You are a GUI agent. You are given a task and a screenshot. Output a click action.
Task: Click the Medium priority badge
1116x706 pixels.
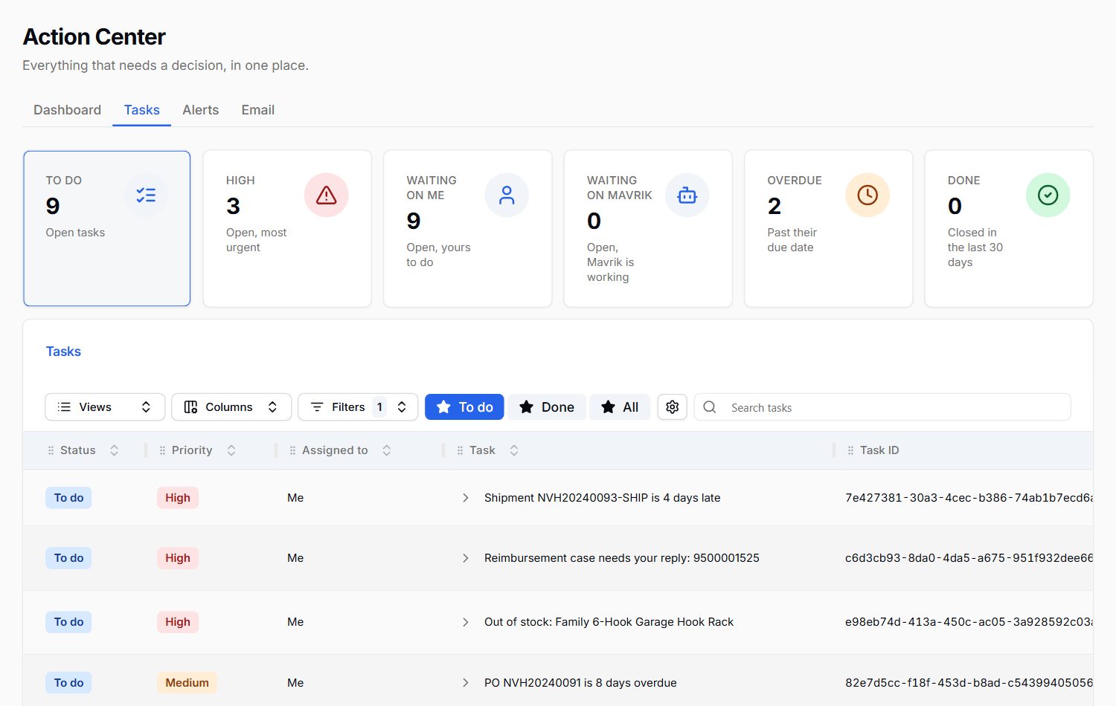click(187, 683)
